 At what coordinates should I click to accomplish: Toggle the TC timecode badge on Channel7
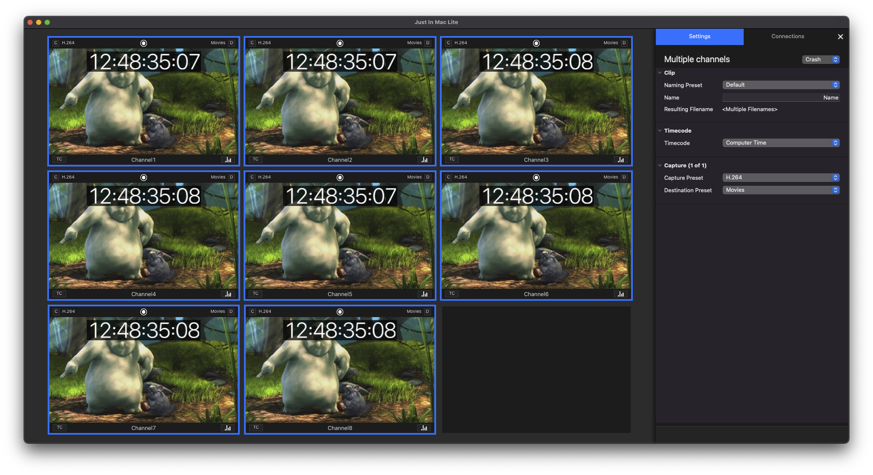60,427
